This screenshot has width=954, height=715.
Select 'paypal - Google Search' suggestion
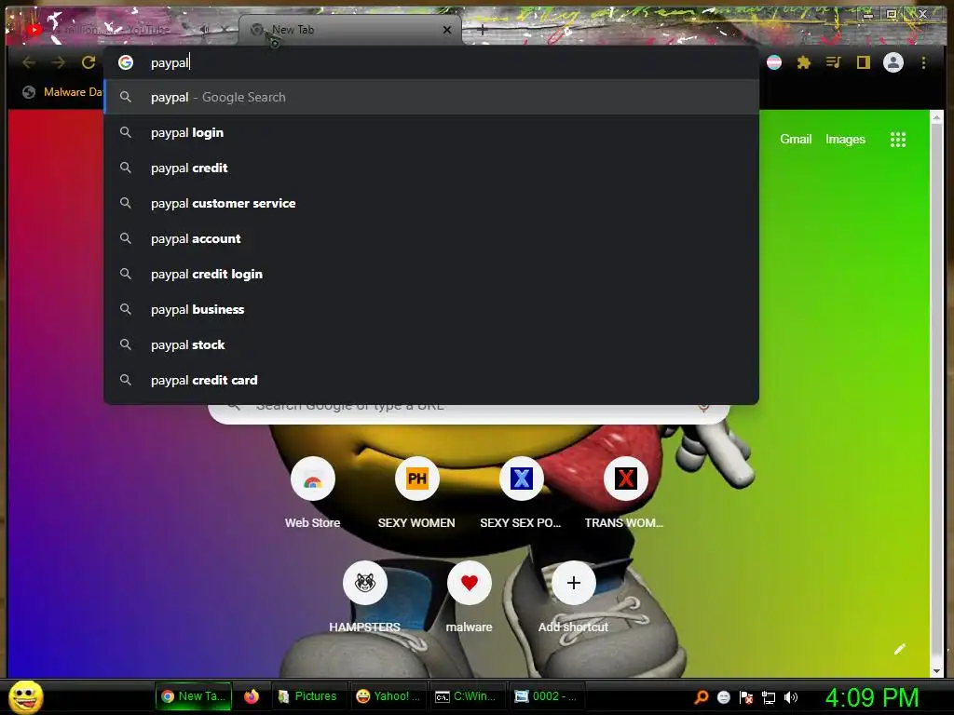(431, 97)
